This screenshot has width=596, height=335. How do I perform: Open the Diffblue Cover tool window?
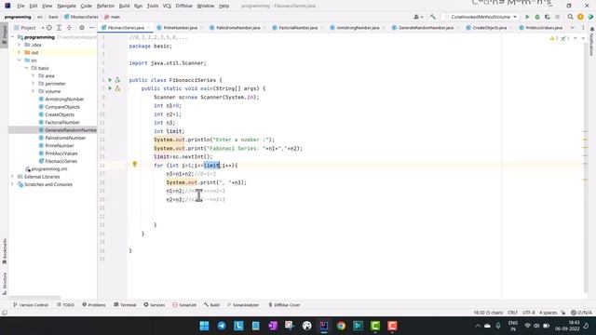pyautogui.click(x=284, y=305)
